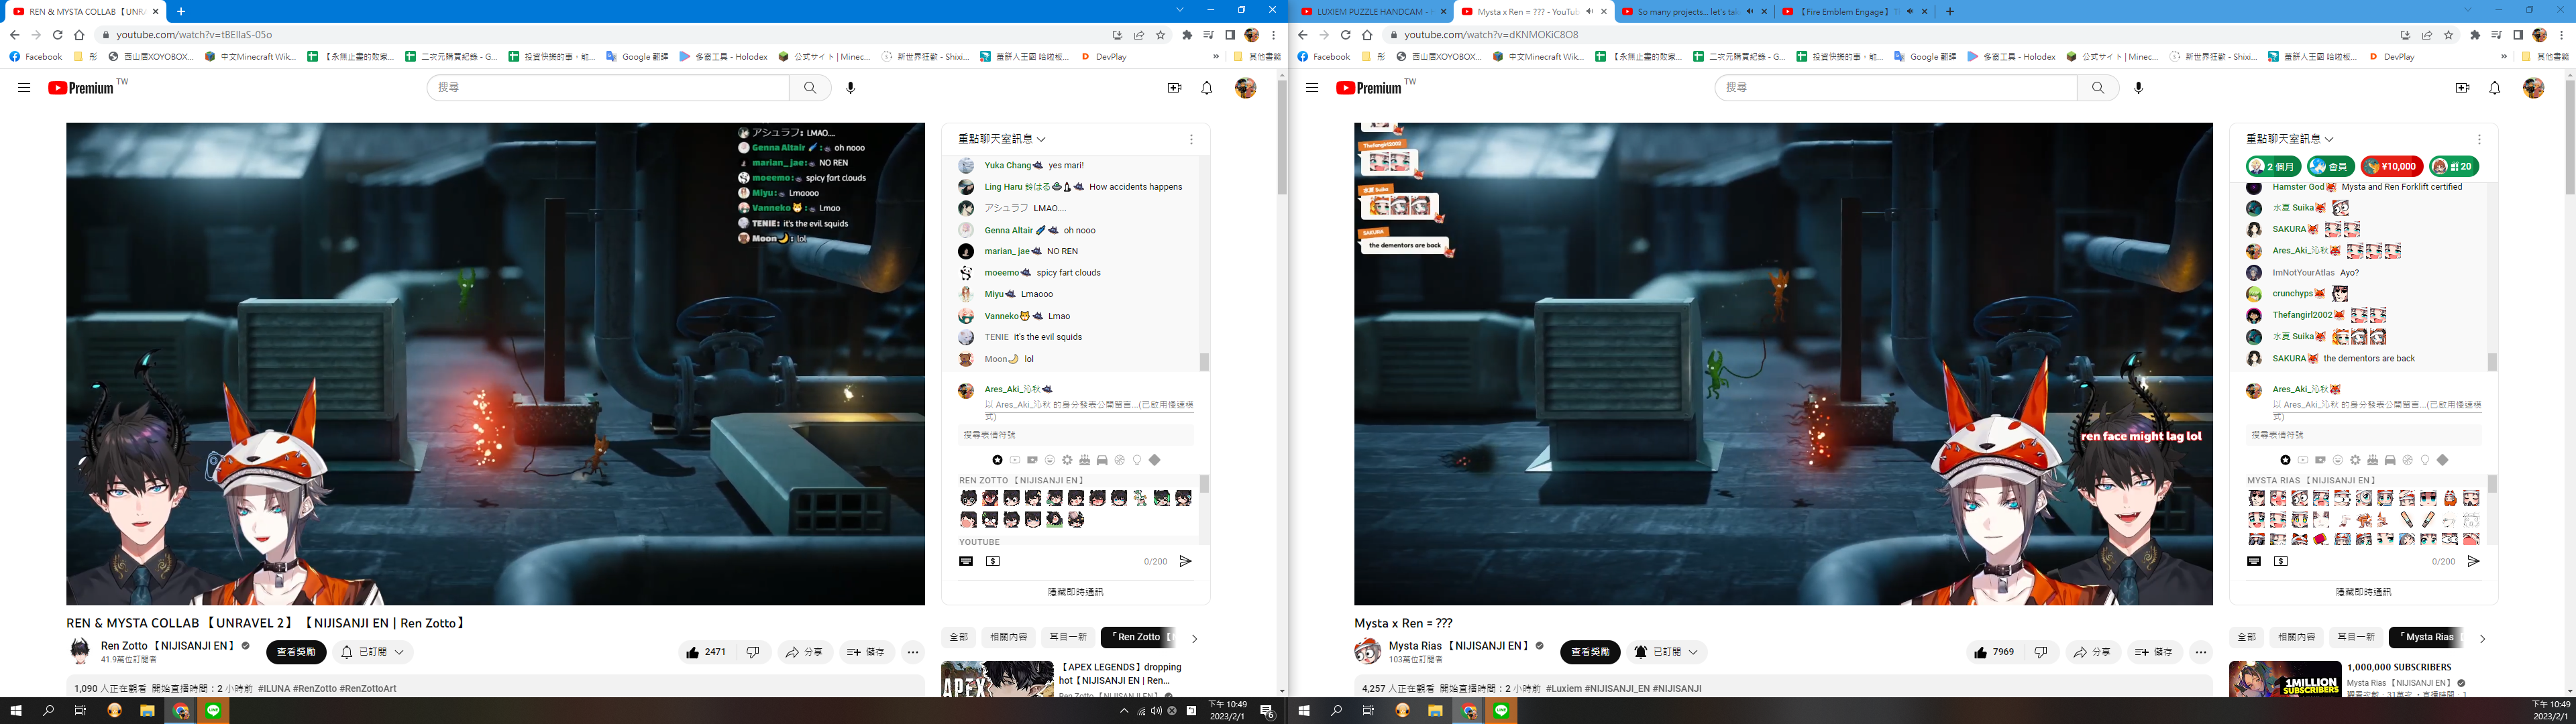The image size is (2576, 724).
Task: Open the Holodex bookmark in left window
Action: tap(723, 57)
